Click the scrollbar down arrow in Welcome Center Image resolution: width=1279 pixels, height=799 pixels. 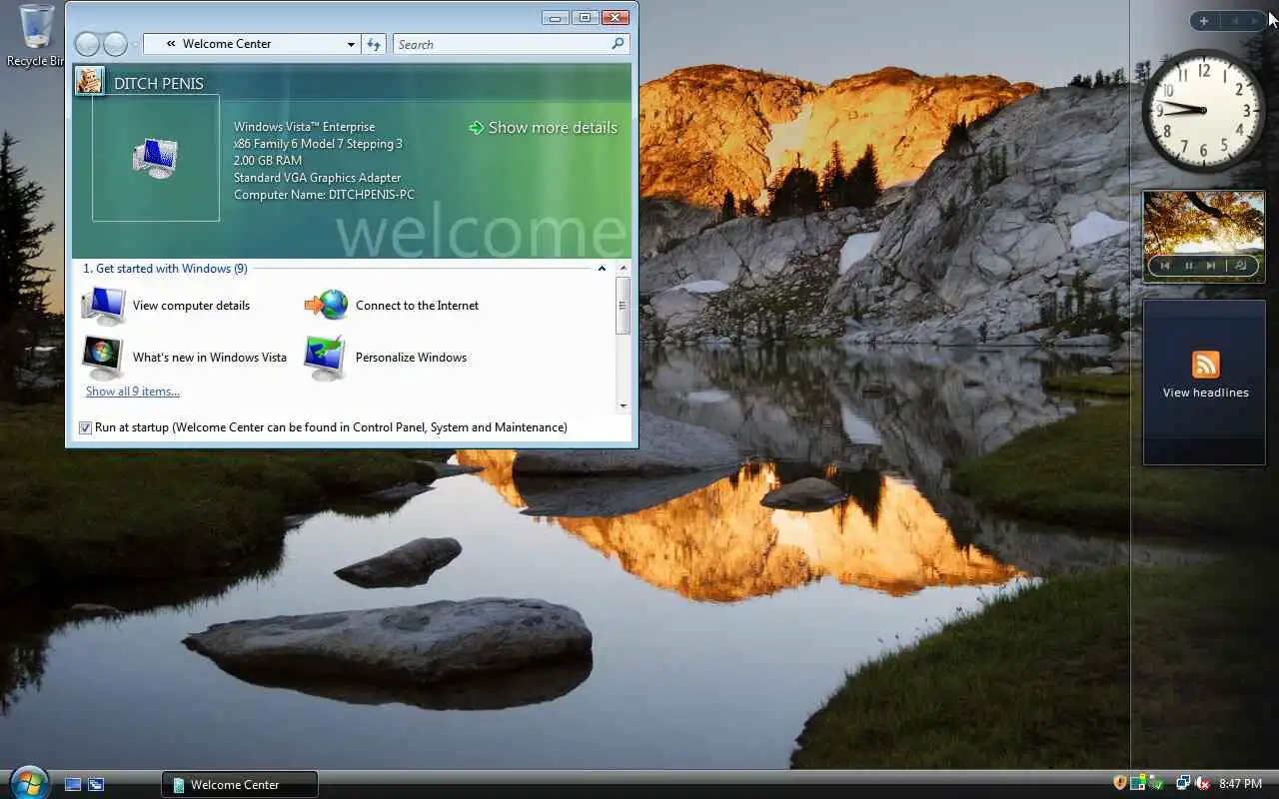tap(624, 405)
